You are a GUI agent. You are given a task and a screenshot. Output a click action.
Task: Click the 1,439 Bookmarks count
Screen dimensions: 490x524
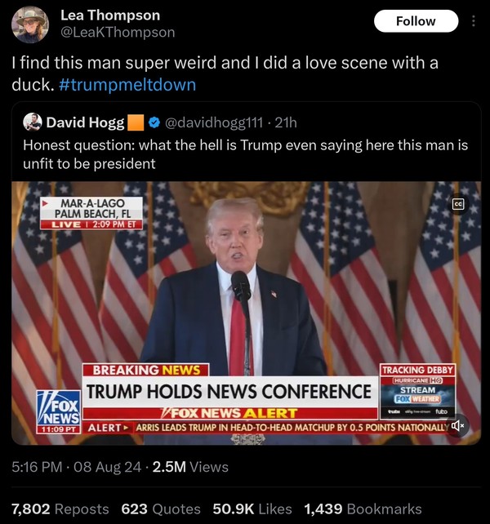coord(363,509)
